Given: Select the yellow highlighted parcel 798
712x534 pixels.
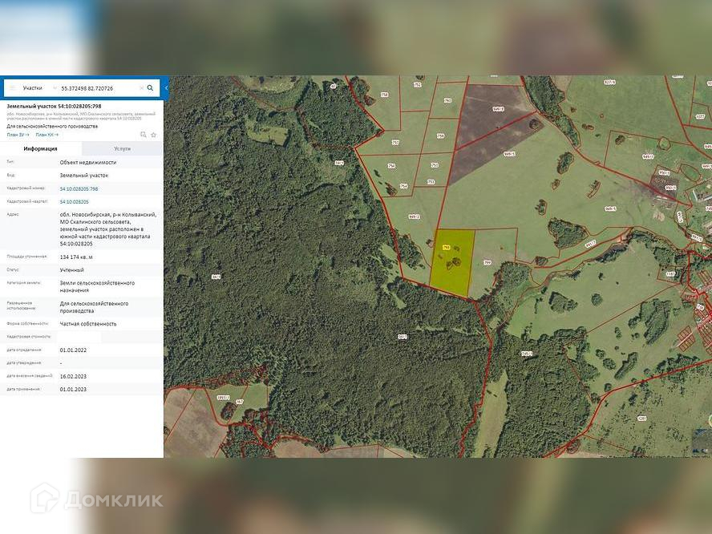Looking at the screenshot, I should [452, 261].
